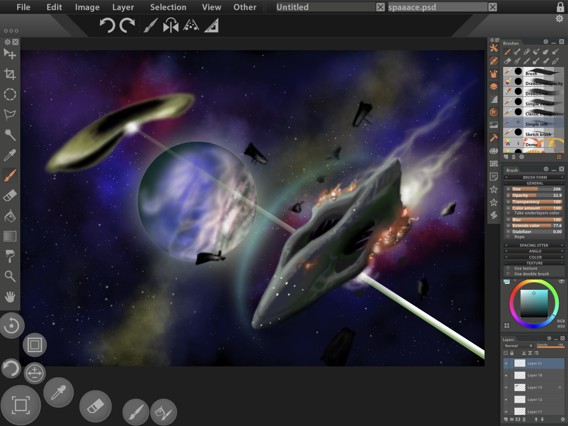The image size is (568, 426).
Task: Activate the Hand pan tool
Action: (10, 296)
